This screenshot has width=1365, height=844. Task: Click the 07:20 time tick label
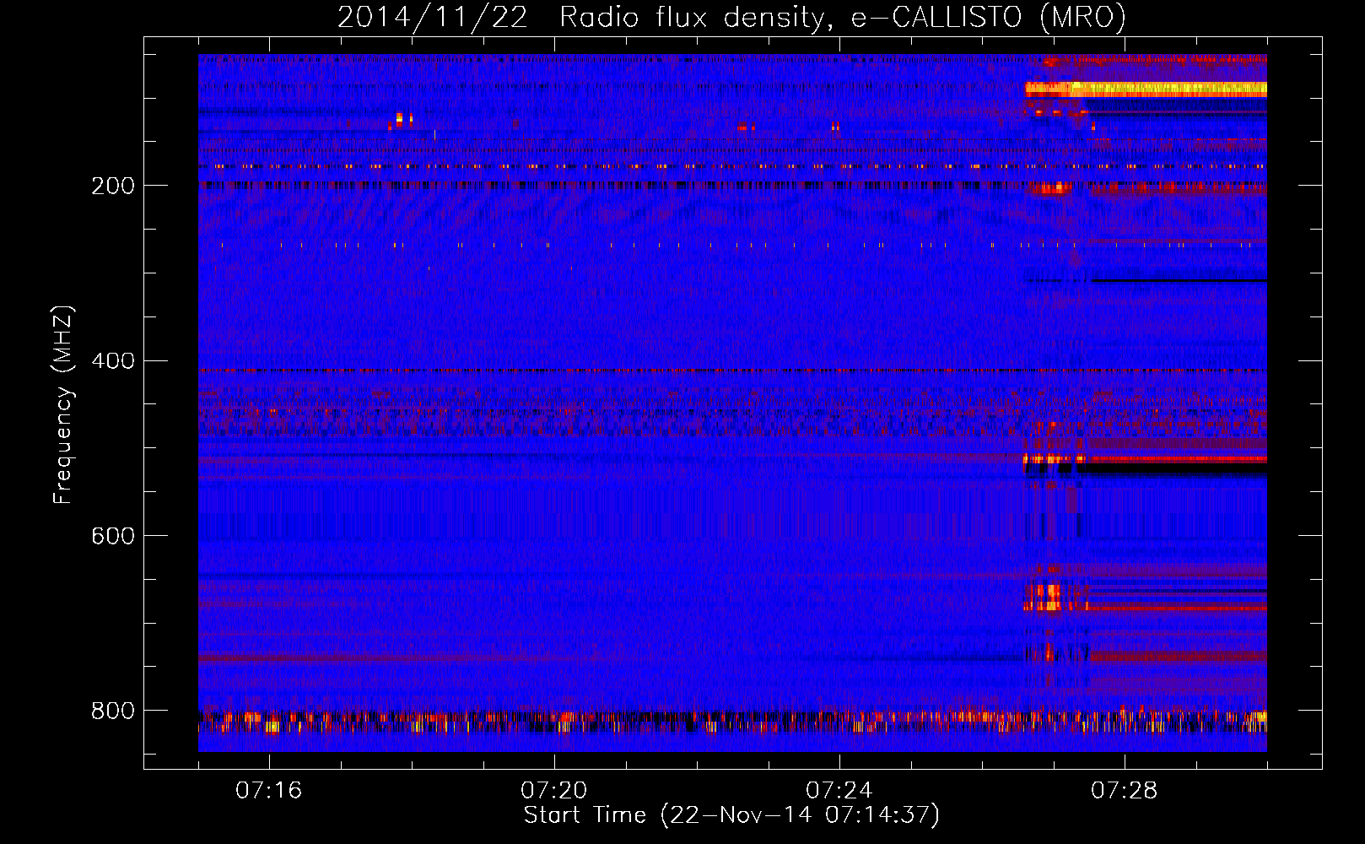coord(553,791)
